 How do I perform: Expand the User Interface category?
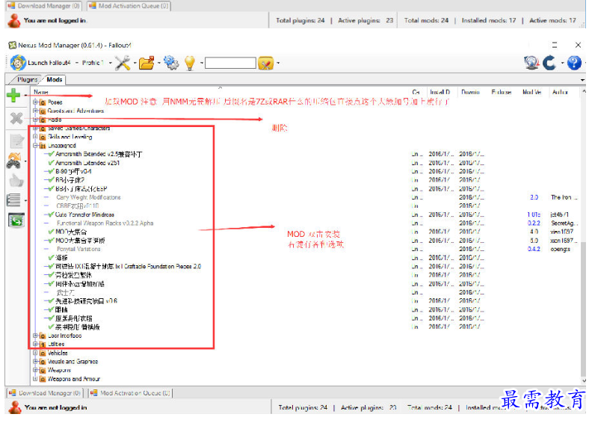coord(35,336)
